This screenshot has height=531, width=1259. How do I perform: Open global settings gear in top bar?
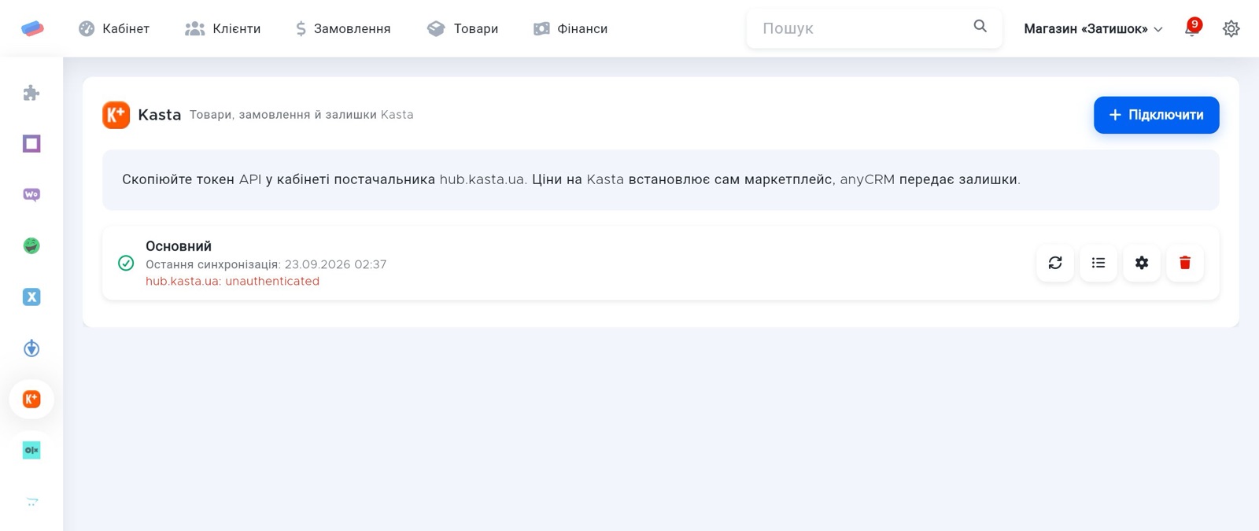pyautogui.click(x=1231, y=29)
